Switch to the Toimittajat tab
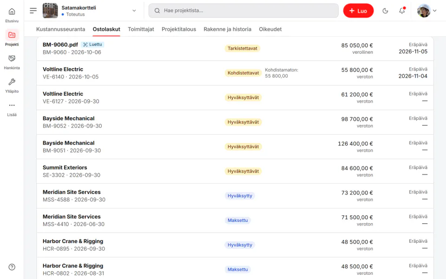Viewport: 446px width, 279px height. (141, 29)
